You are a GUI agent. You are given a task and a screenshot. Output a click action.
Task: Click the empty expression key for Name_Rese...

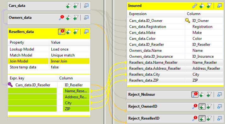pos(32,91)
